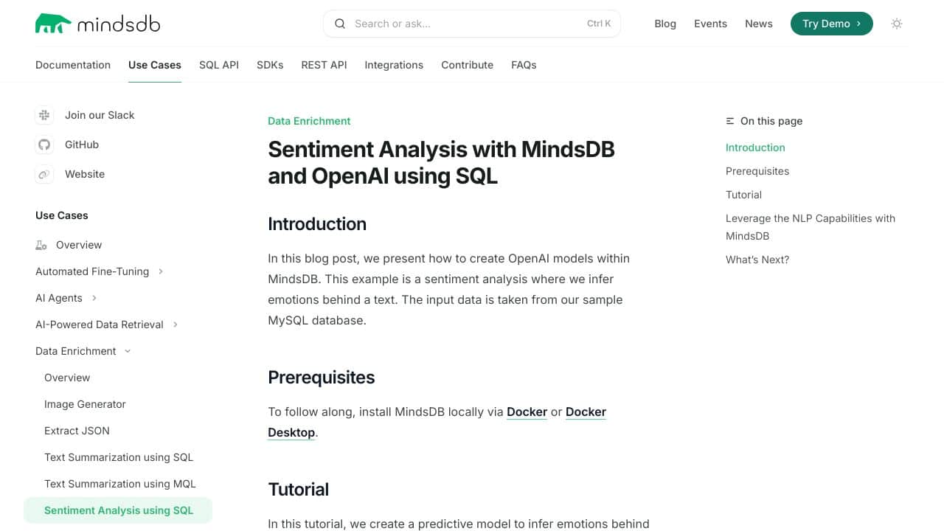Image resolution: width=944 pixels, height=531 pixels.
Task: Click the On this page list icon
Action: (x=730, y=121)
